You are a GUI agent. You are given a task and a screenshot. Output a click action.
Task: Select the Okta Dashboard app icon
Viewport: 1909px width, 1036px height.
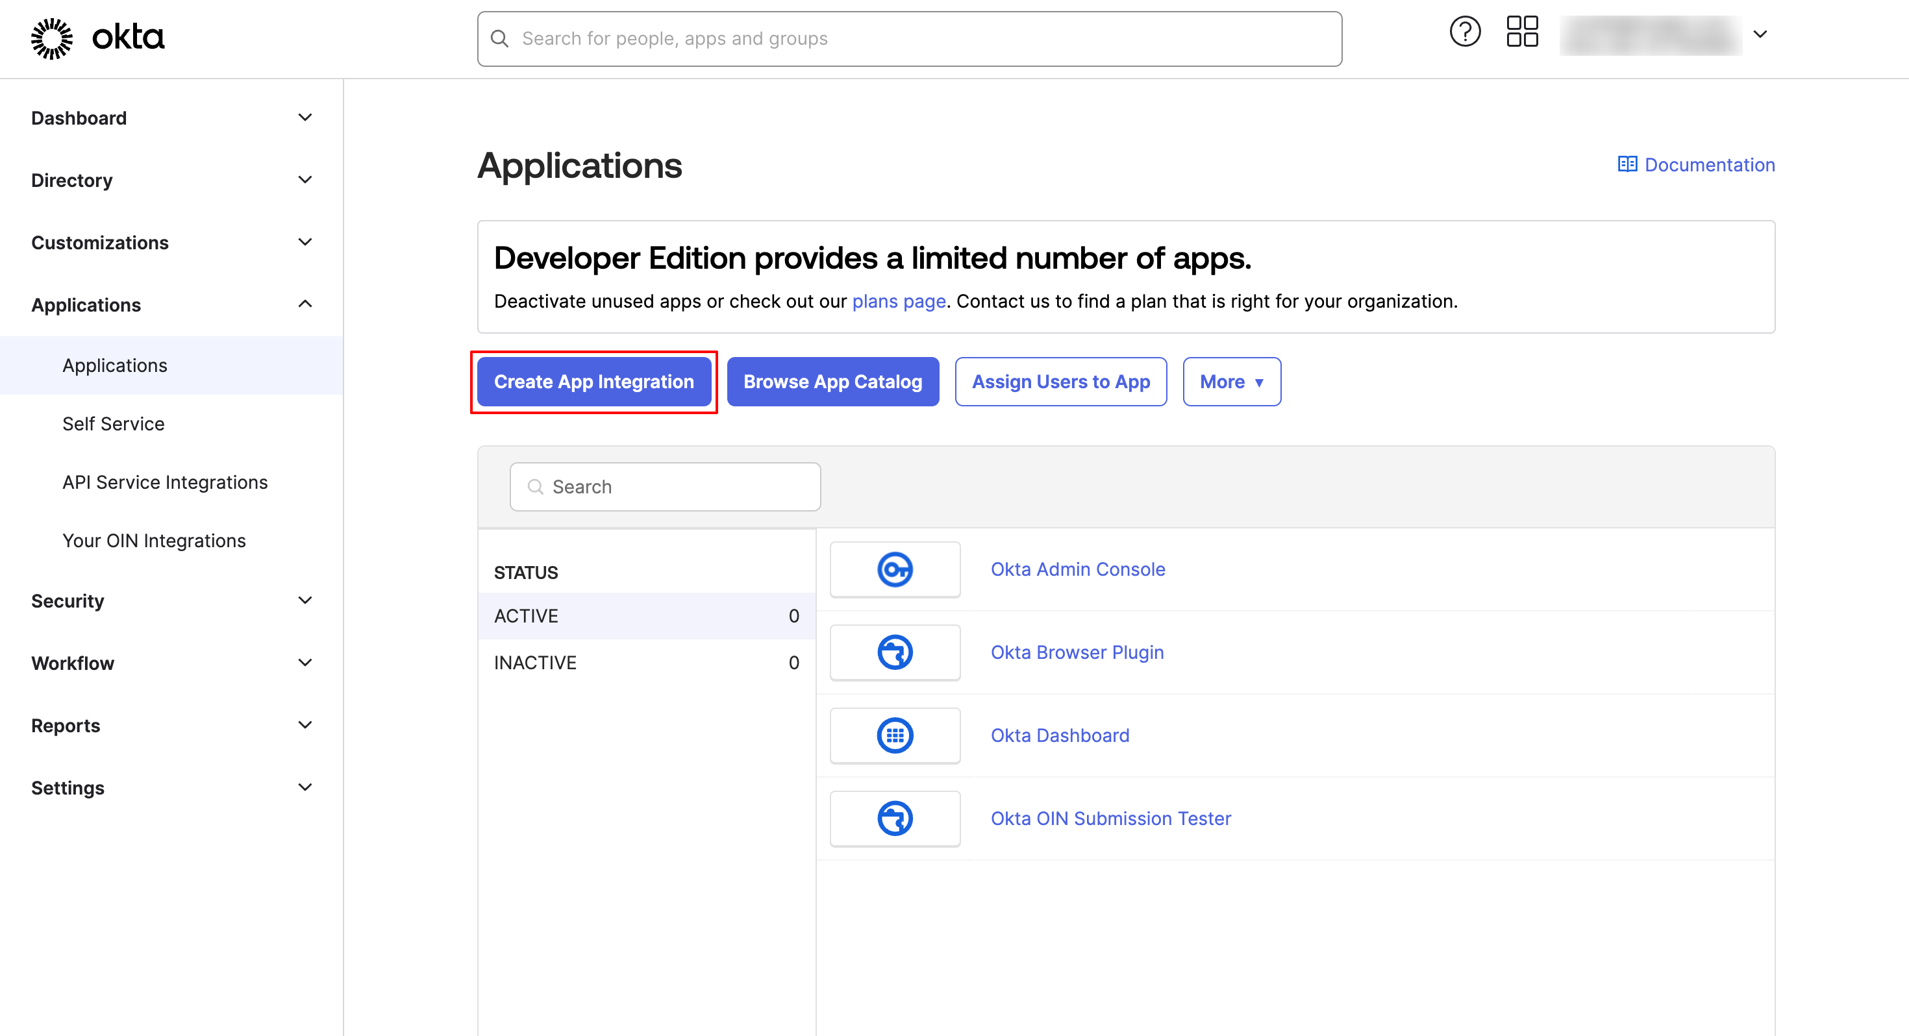pos(895,735)
